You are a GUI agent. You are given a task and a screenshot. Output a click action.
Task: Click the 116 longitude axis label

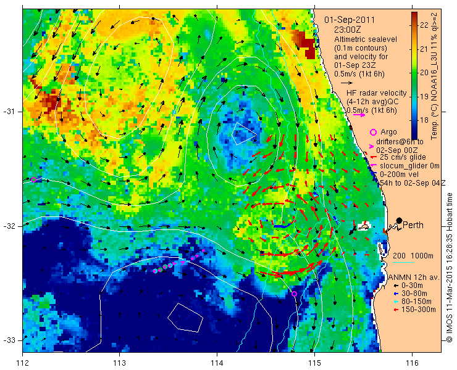[412, 363]
